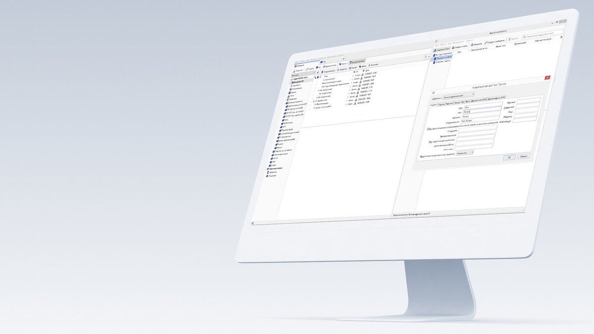
Task: Switch to the Рабочая tab in dialog
Action: tap(449, 103)
